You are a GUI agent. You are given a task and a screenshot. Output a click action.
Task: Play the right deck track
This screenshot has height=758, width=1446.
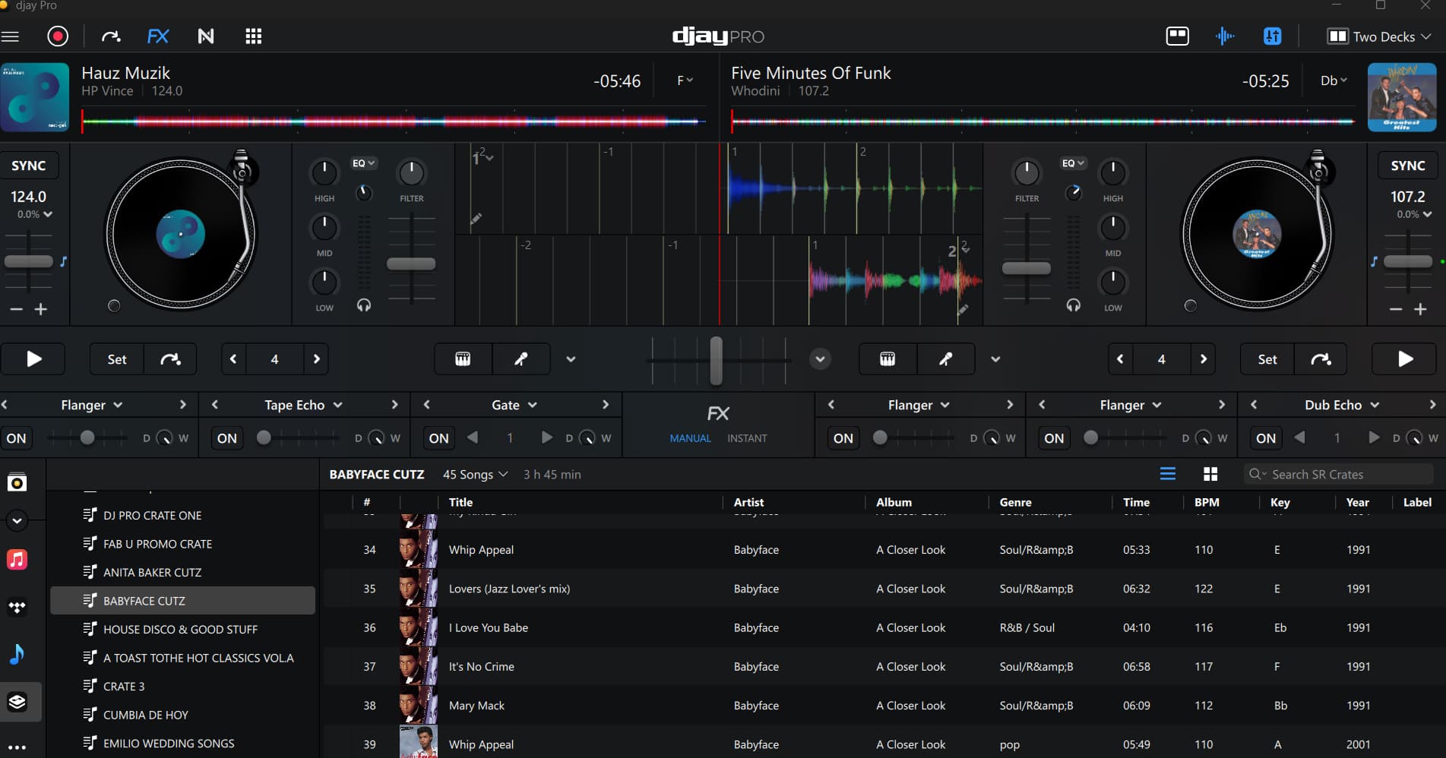[1404, 359]
